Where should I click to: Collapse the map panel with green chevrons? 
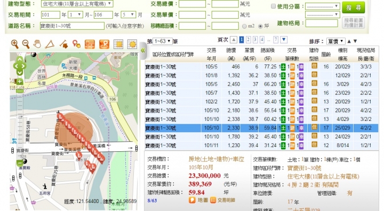point(143,51)
